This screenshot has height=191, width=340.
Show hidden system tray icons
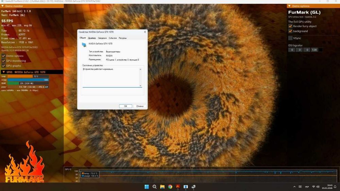294,187
